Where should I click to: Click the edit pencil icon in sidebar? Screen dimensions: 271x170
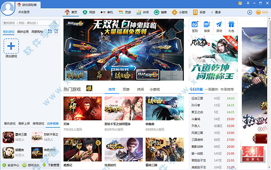tap(56, 31)
